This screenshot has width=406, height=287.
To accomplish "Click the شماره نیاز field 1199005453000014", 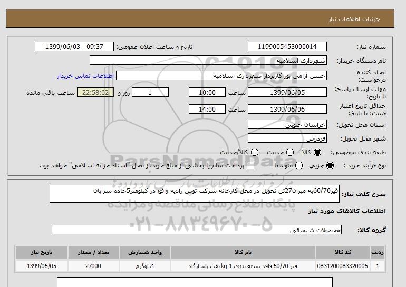I will click(x=287, y=47).
